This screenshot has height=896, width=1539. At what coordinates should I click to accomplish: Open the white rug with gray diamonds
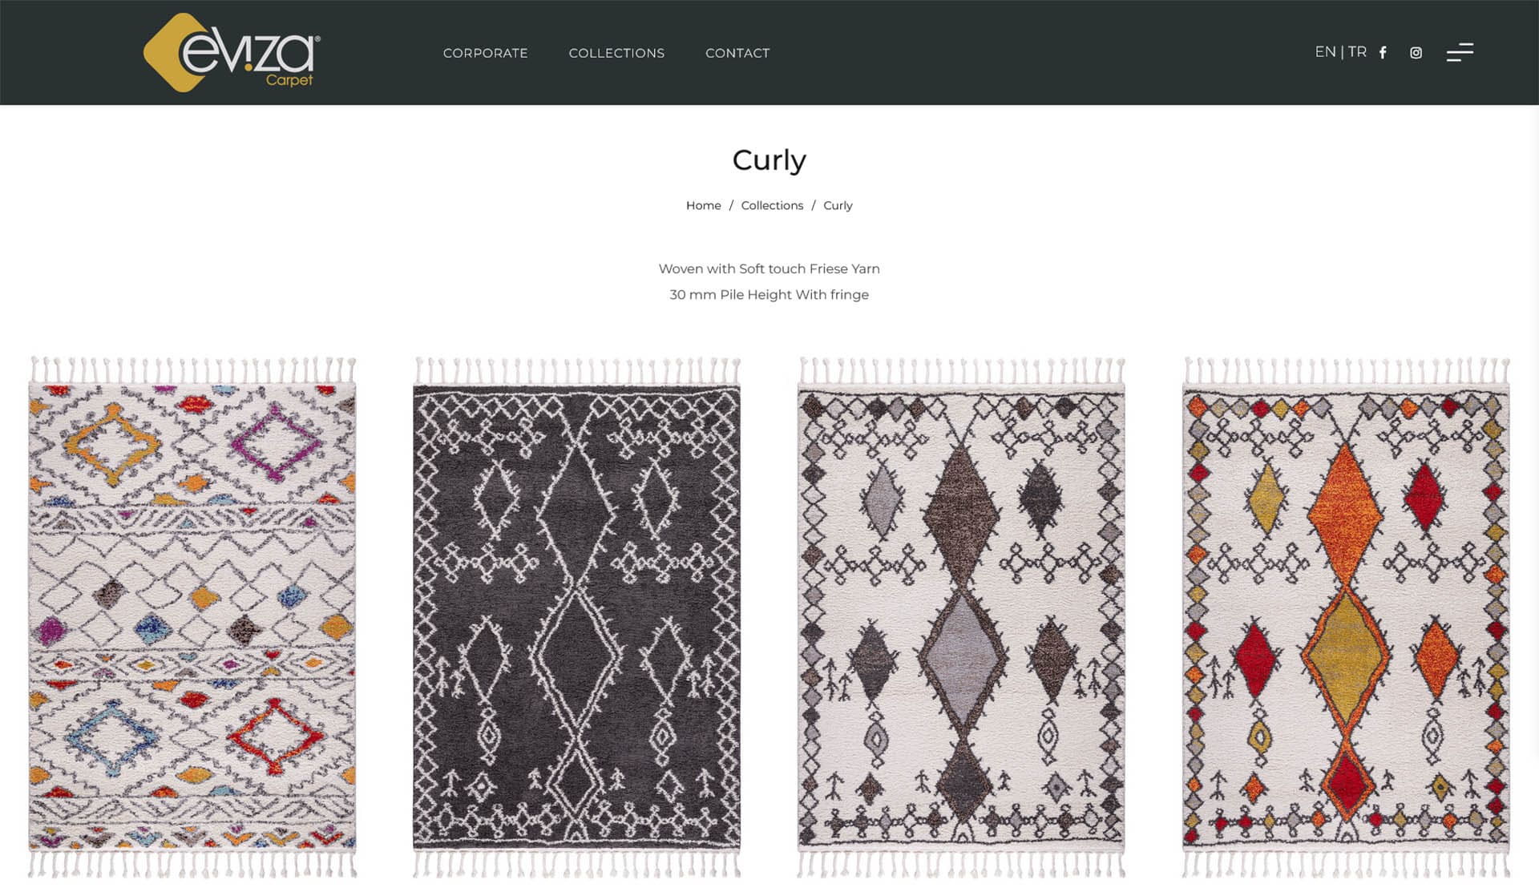point(961,617)
